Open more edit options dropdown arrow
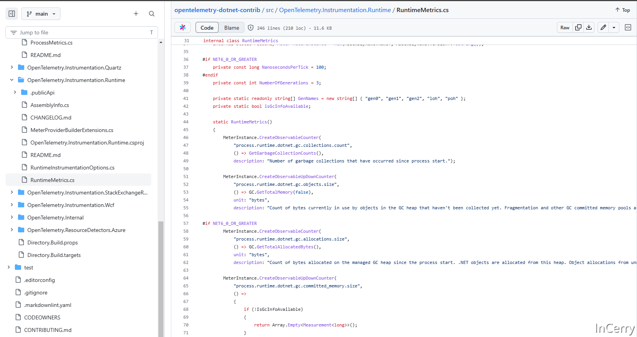 (x=614, y=28)
